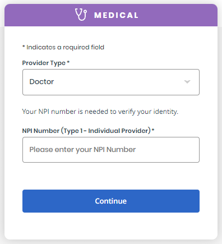Click the 'Please enter your NPI Number' placeholder
The height and width of the screenshot is (244, 222).
(x=82, y=150)
